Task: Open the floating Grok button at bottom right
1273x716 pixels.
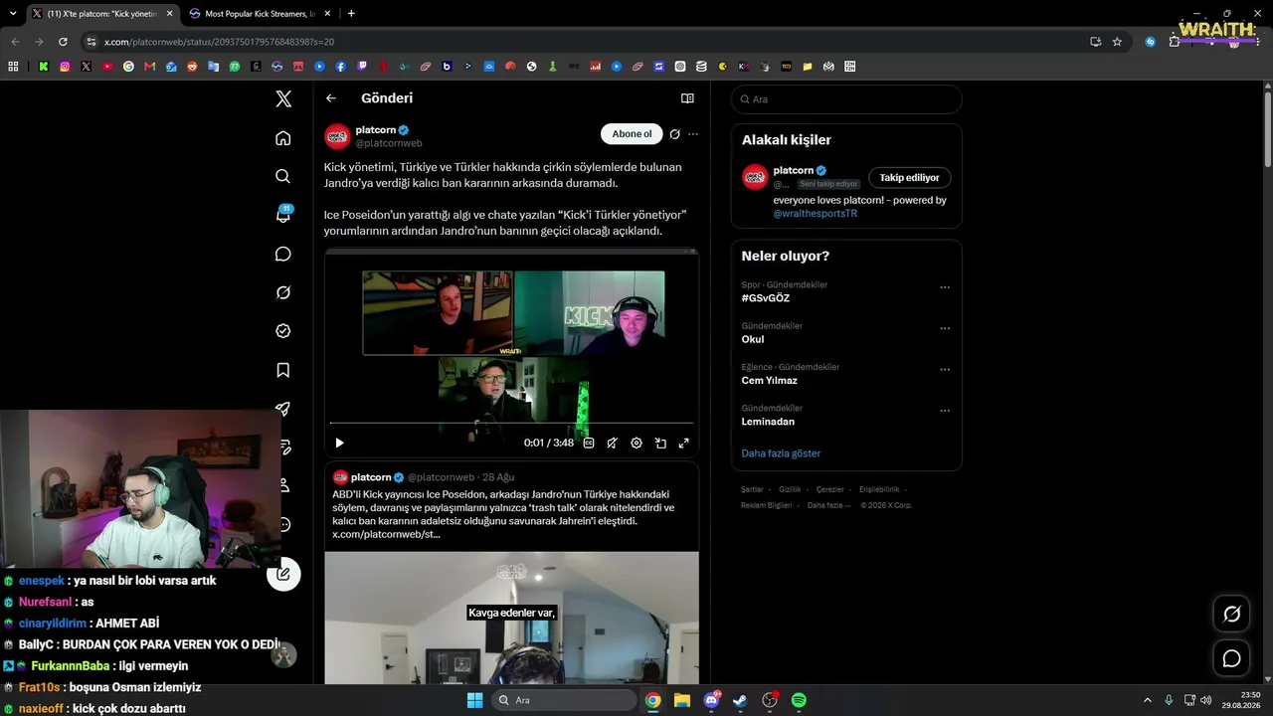Action: click(x=1231, y=615)
